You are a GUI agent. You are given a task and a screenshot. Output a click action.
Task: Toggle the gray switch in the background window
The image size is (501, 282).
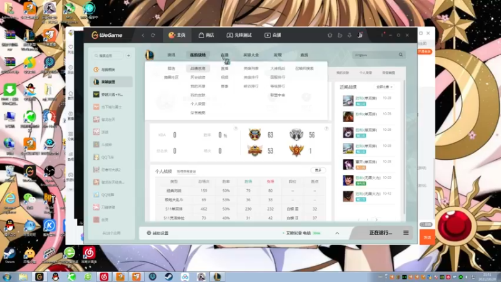point(426,224)
